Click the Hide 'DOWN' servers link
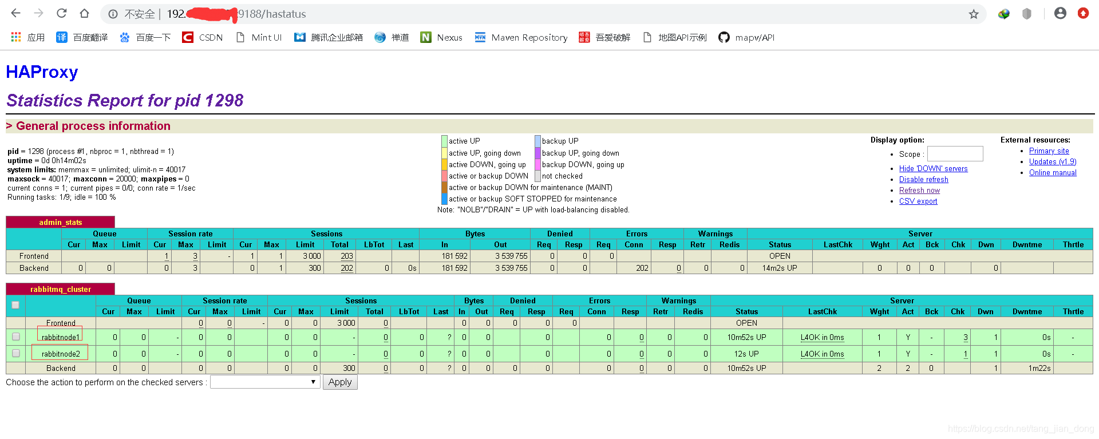Viewport: 1099px width, 439px height. [933, 168]
